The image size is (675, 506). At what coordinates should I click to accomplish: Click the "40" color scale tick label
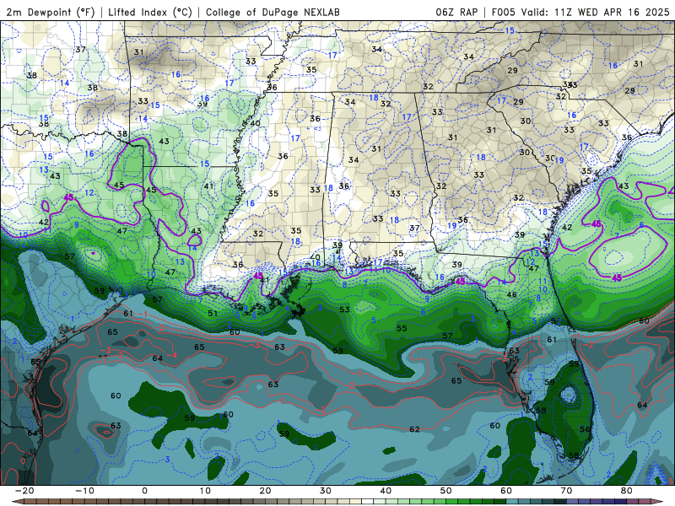point(386,491)
